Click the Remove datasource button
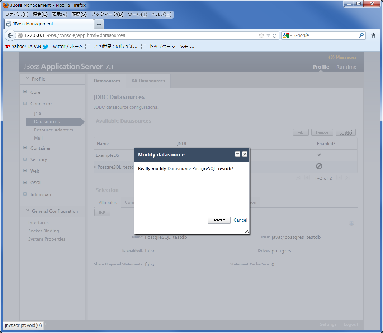Viewport: 383px width, 333px height. pos(322,132)
